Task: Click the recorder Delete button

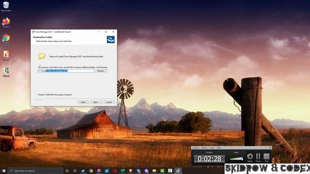Action: (250, 158)
